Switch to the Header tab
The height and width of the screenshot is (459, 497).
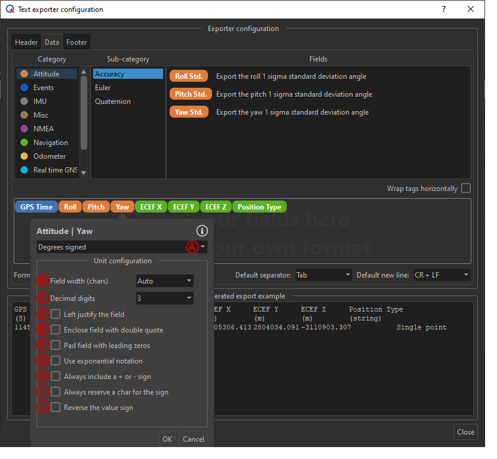[26, 42]
